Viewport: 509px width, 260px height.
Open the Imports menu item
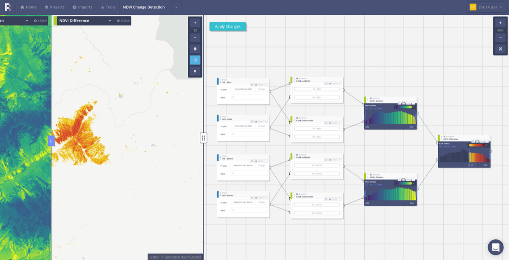click(x=82, y=7)
